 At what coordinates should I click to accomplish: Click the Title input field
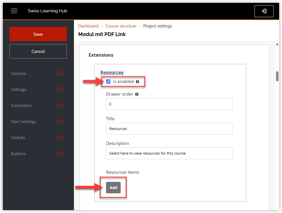pyautogui.click(x=169, y=129)
